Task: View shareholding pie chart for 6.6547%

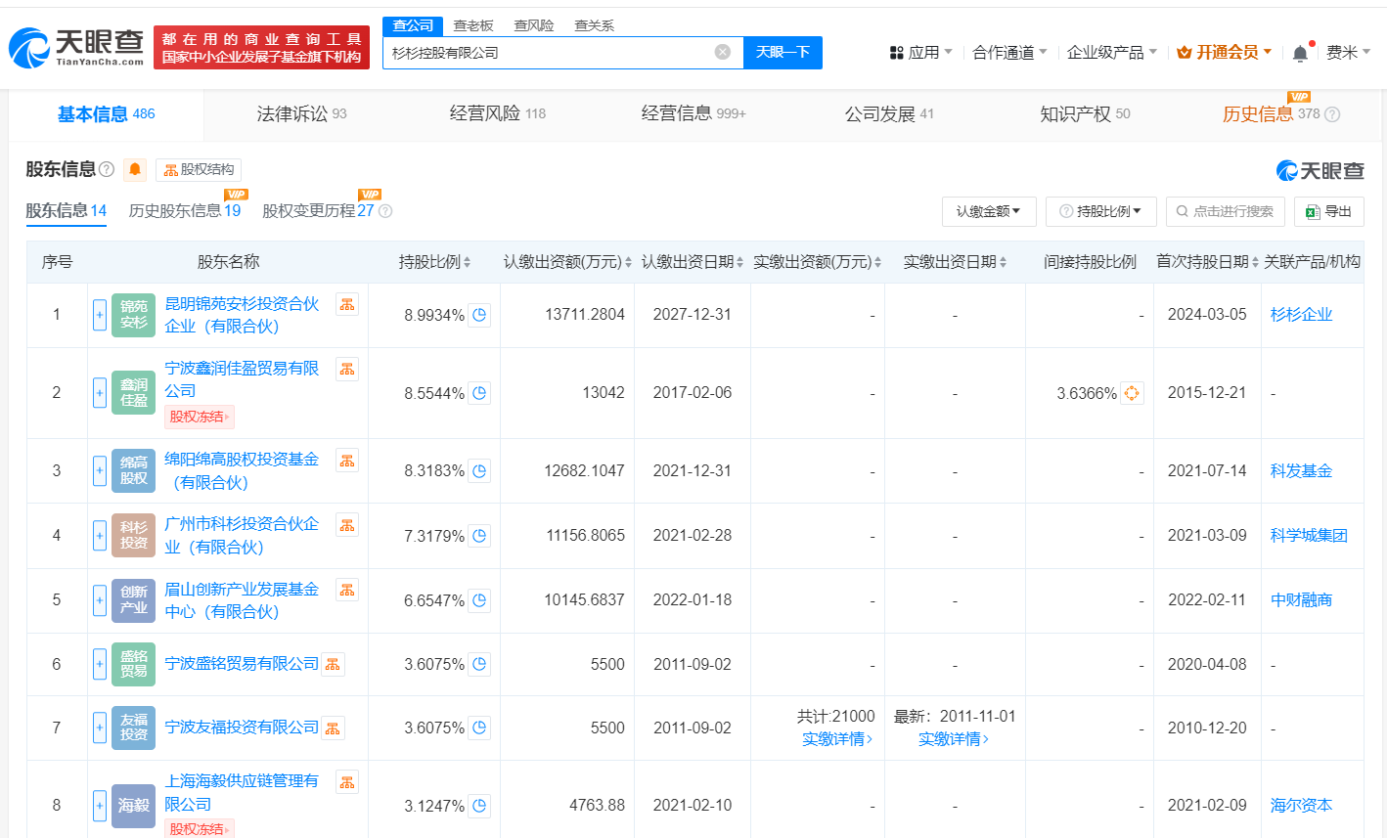Action: 479,600
